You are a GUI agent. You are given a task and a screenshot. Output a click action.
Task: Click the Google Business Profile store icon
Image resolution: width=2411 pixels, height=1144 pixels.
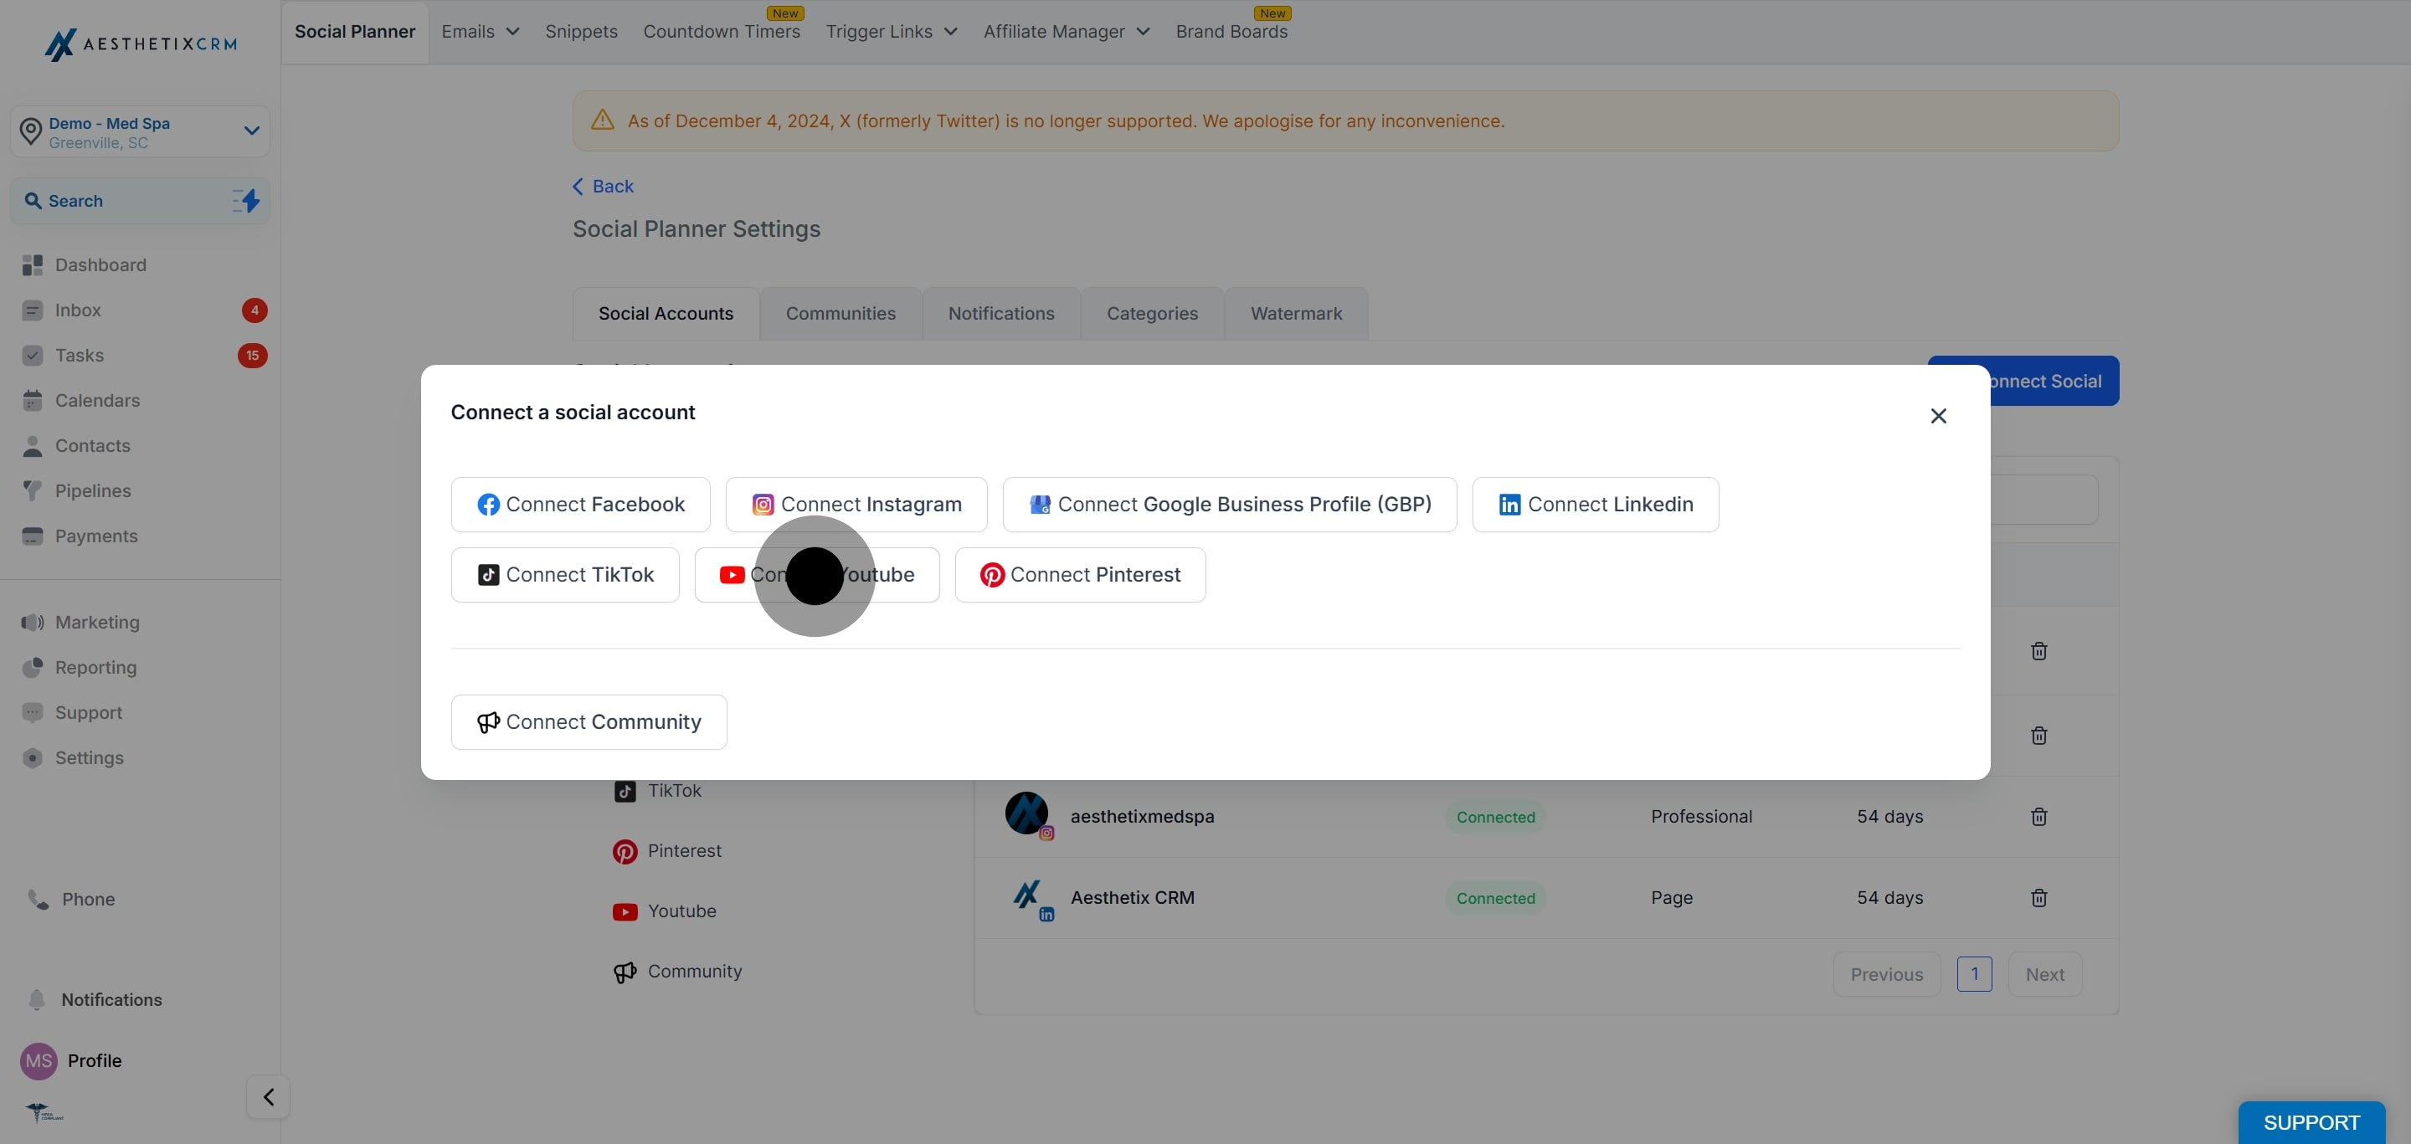coord(1040,504)
